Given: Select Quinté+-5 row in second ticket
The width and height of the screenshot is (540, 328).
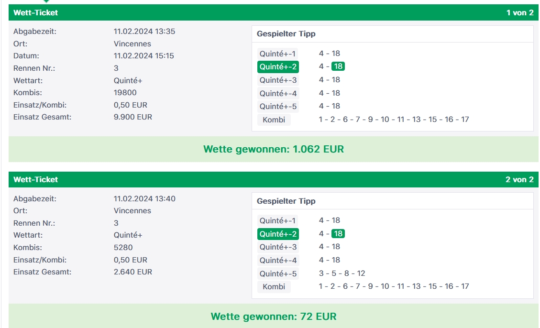Looking at the screenshot, I should tap(393, 273).
